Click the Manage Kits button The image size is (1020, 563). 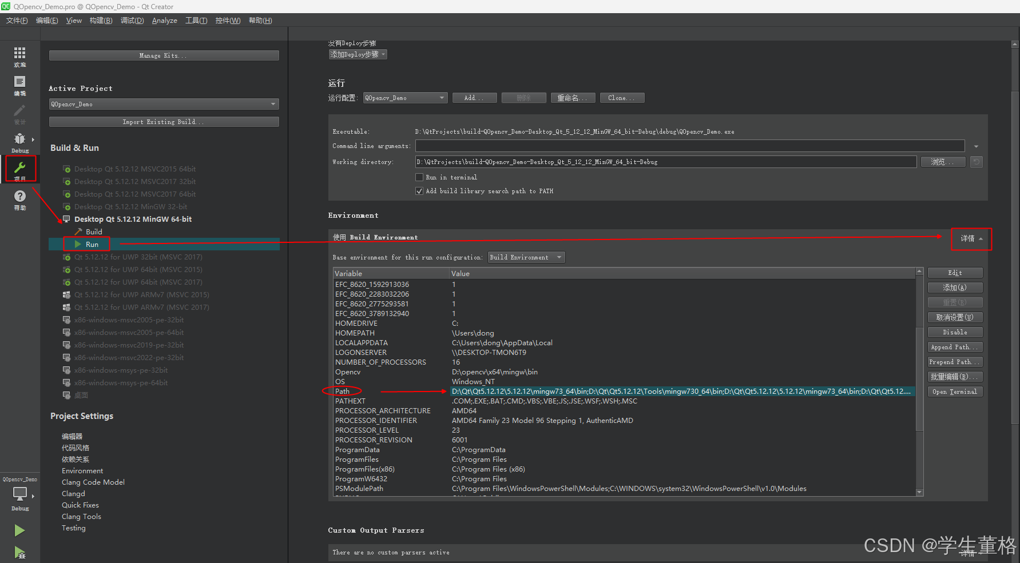coord(164,55)
